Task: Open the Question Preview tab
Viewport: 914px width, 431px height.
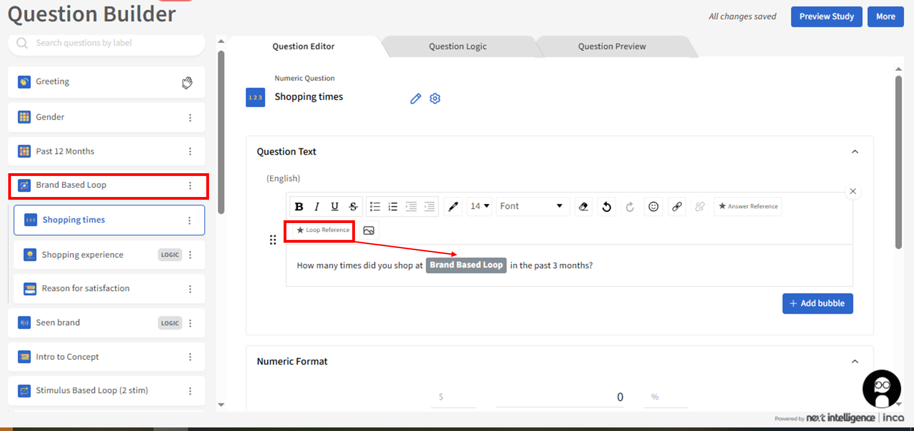Action: pos(612,47)
